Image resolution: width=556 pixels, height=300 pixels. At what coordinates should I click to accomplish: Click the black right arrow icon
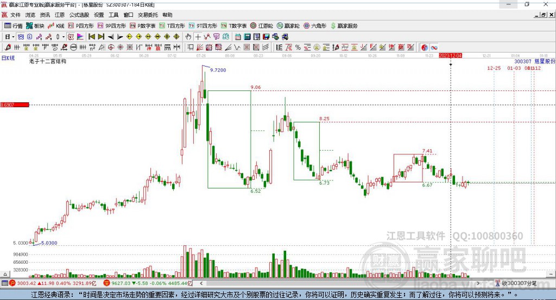click(x=120, y=37)
